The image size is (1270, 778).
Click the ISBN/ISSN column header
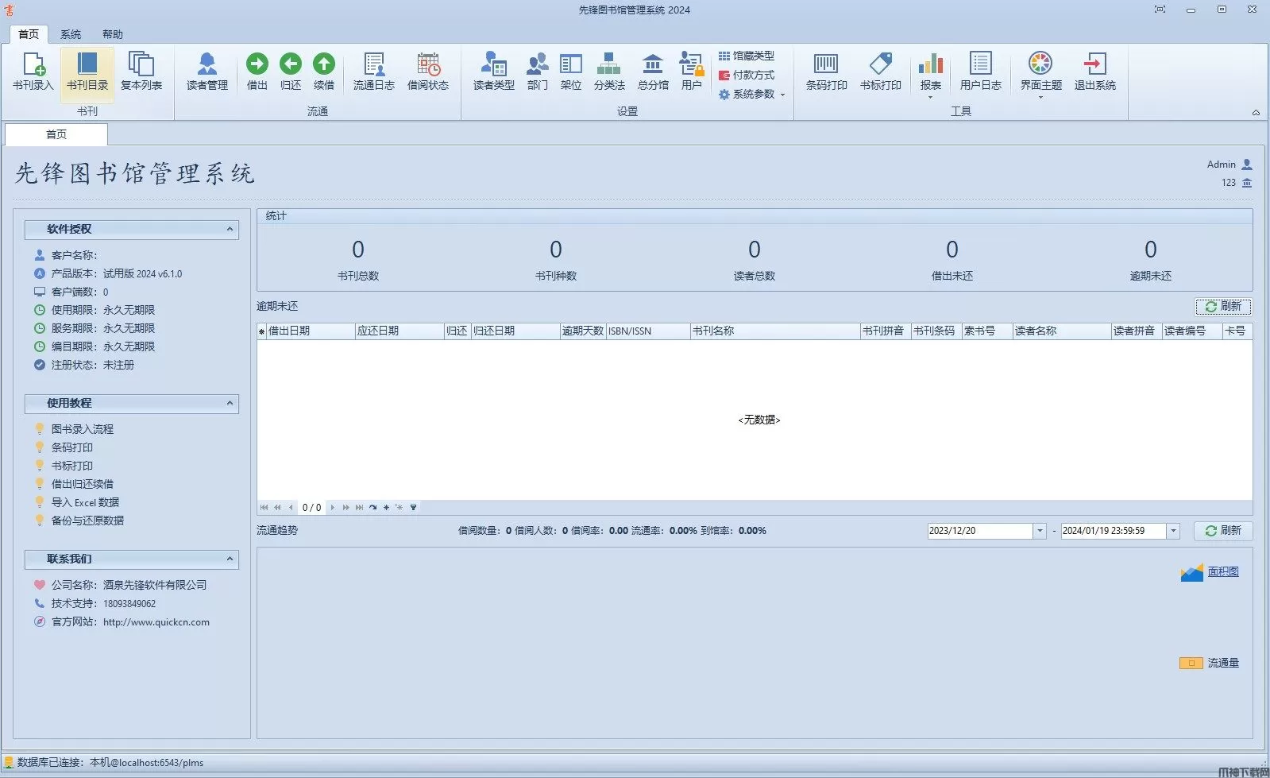tap(648, 331)
